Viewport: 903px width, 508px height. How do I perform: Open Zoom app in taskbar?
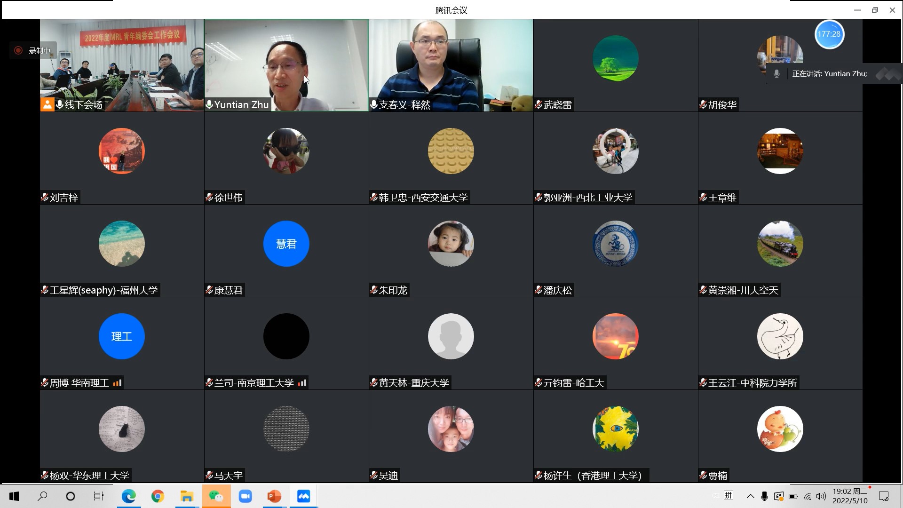point(245,496)
